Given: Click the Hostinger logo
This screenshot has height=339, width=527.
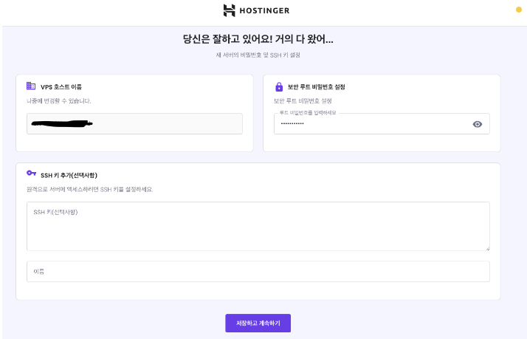Looking at the screenshot, I should coord(256,10).
